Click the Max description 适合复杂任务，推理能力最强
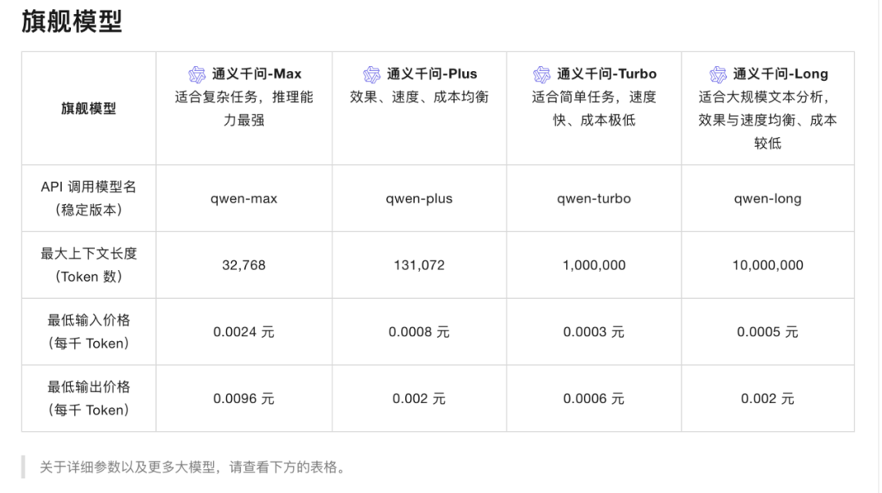 (x=243, y=109)
